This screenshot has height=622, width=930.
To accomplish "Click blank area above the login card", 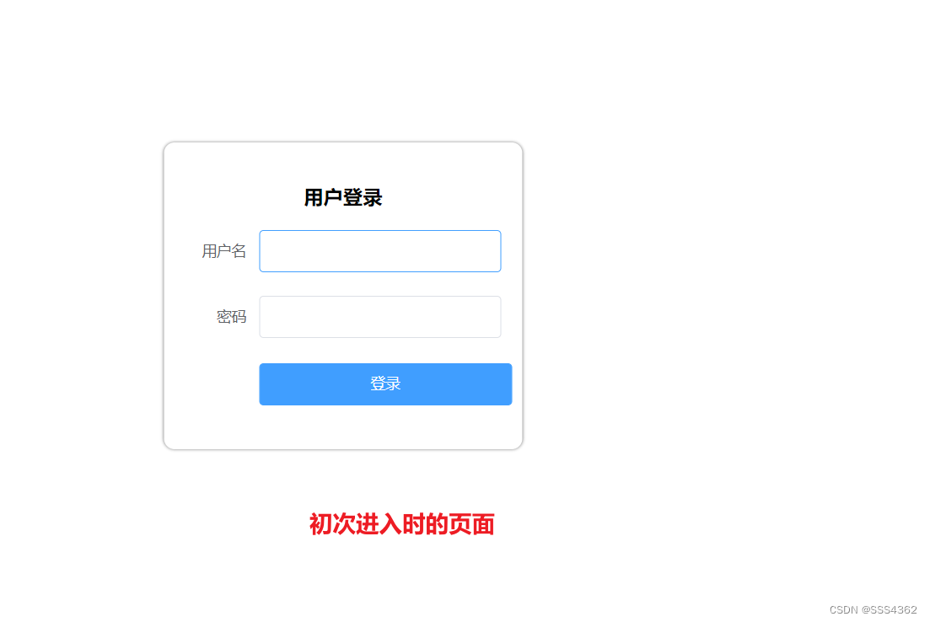I will pos(343,71).
